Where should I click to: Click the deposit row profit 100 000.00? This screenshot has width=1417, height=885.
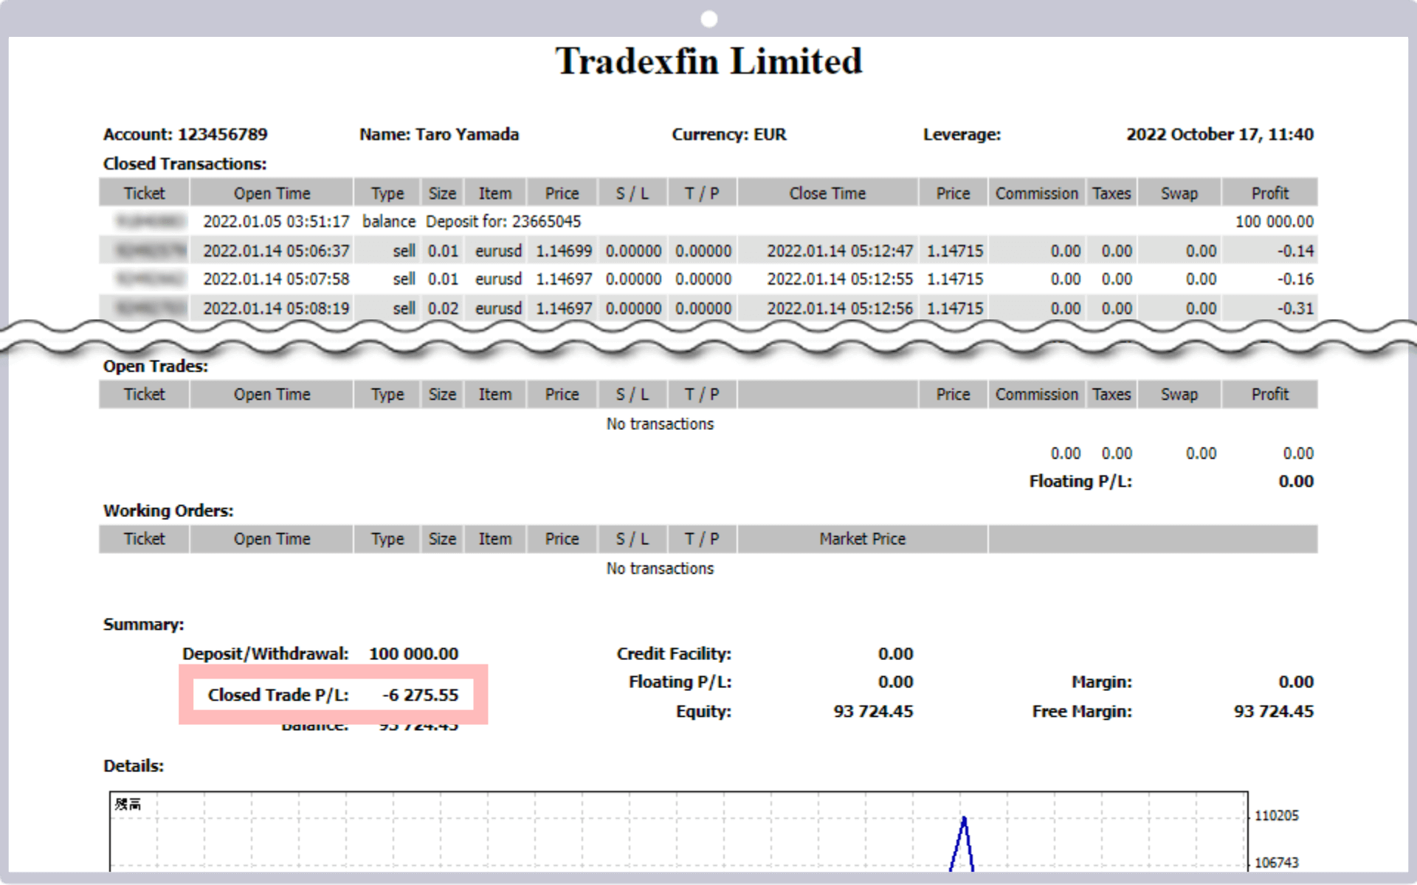click(1274, 221)
